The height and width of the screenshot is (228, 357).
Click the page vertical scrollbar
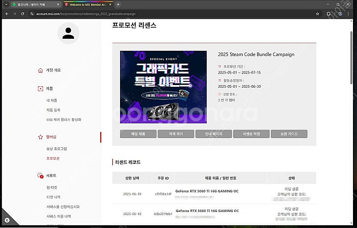click(x=351, y=58)
